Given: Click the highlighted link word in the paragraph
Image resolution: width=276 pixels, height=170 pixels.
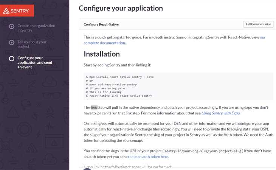Looking at the screenshot, I should point(94,107).
